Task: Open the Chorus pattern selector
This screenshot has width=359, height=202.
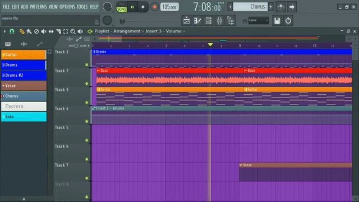Action: (x=250, y=7)
